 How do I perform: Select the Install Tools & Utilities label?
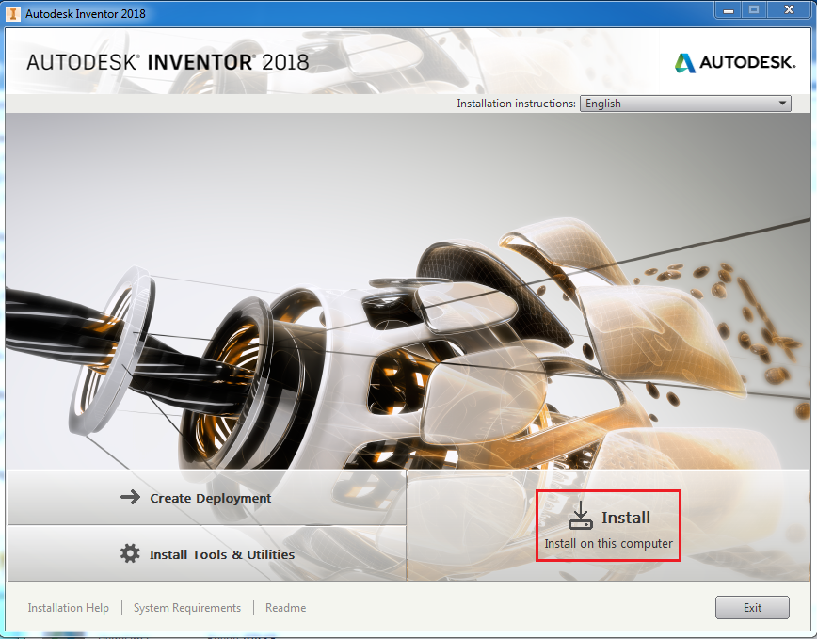coord(222,554)
